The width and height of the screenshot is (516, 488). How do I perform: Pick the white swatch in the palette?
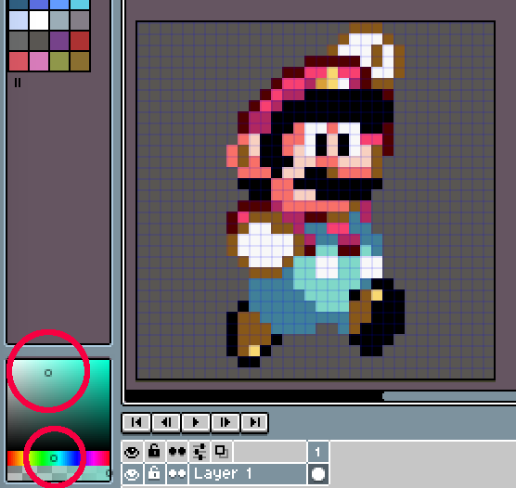pyautogui.click(x=39, y=20)
